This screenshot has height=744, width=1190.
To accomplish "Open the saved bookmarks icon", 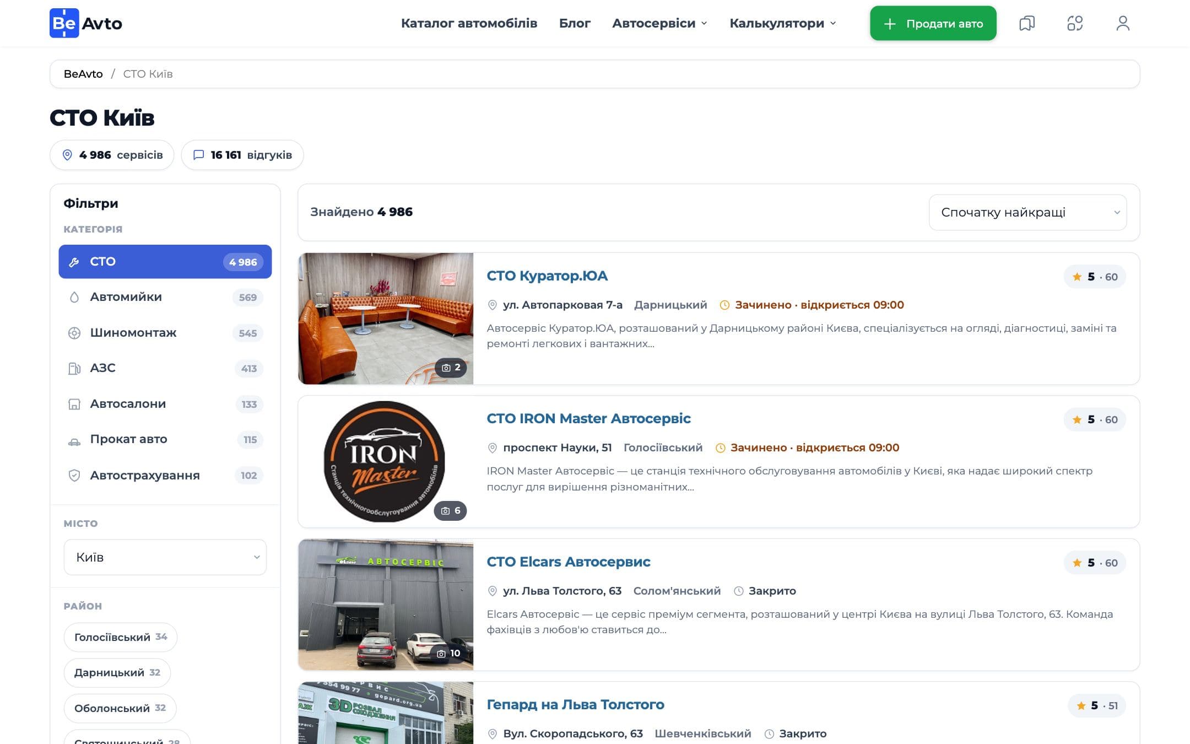I will [1027, 23].
